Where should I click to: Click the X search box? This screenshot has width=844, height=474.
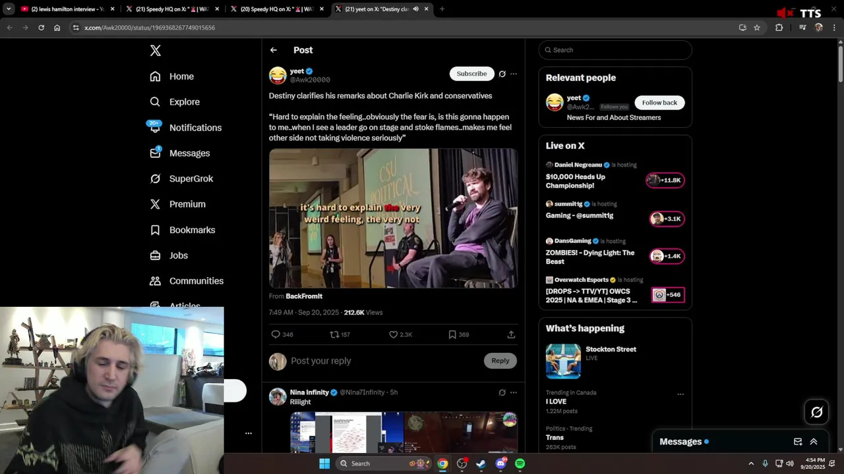click(615, 50)
